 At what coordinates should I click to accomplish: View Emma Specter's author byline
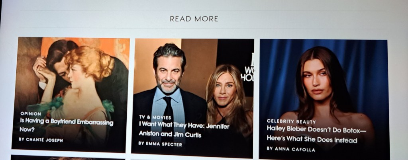point(160,144)
